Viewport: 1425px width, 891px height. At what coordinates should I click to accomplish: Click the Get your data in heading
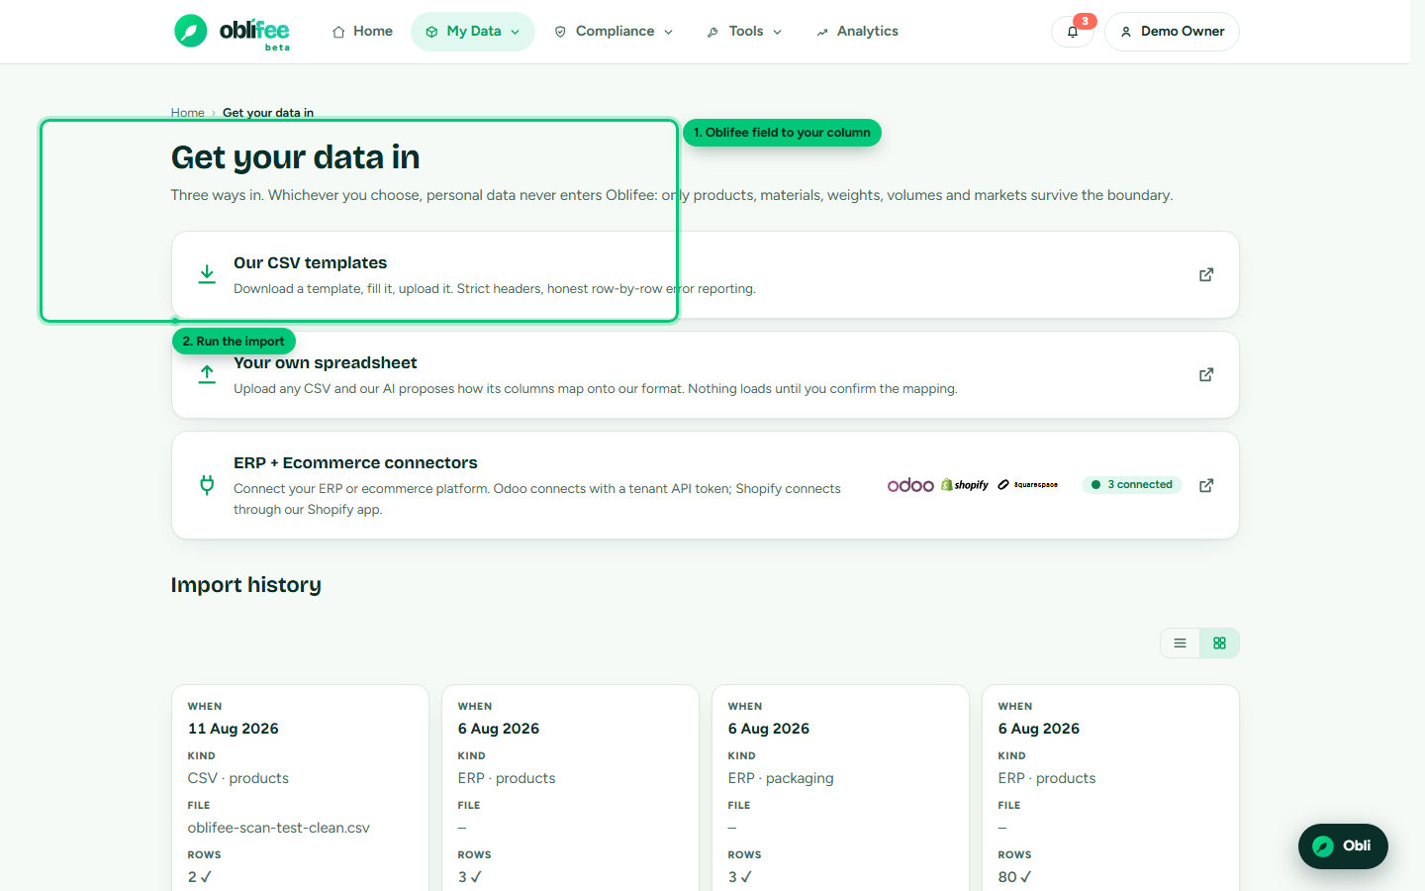296,157
